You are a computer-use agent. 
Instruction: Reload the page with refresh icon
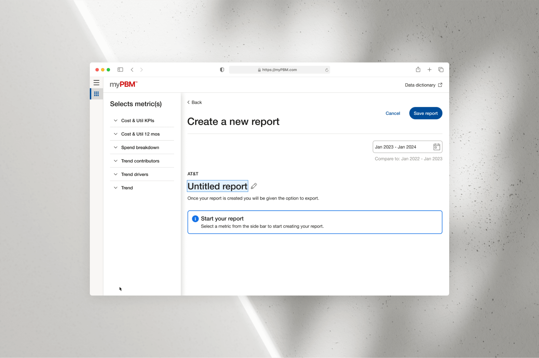point(327,70)
